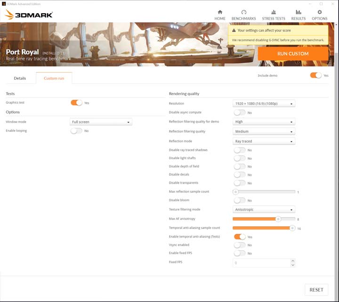Turn off temporal anti-aliasing (Tests)
Image resolution: width=339 pixels, height=302 pixels.
pos(240,237)
